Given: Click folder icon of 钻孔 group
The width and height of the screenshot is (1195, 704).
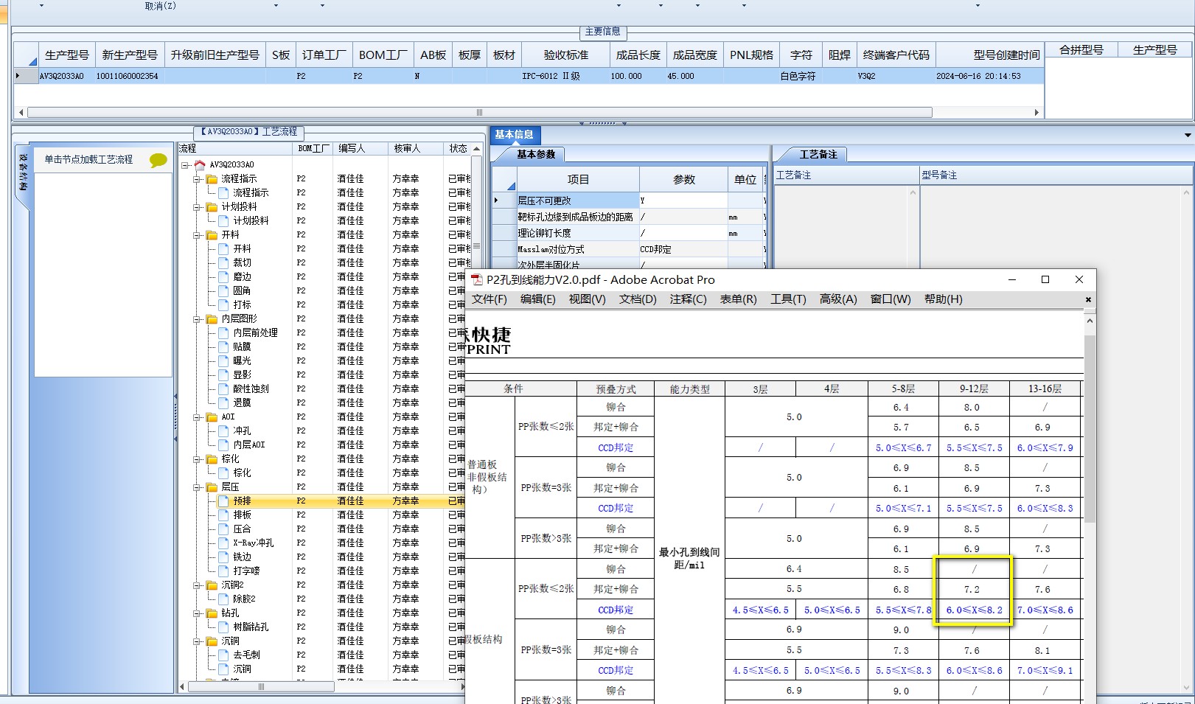Looking at the screenshot, I should point(212,613).
